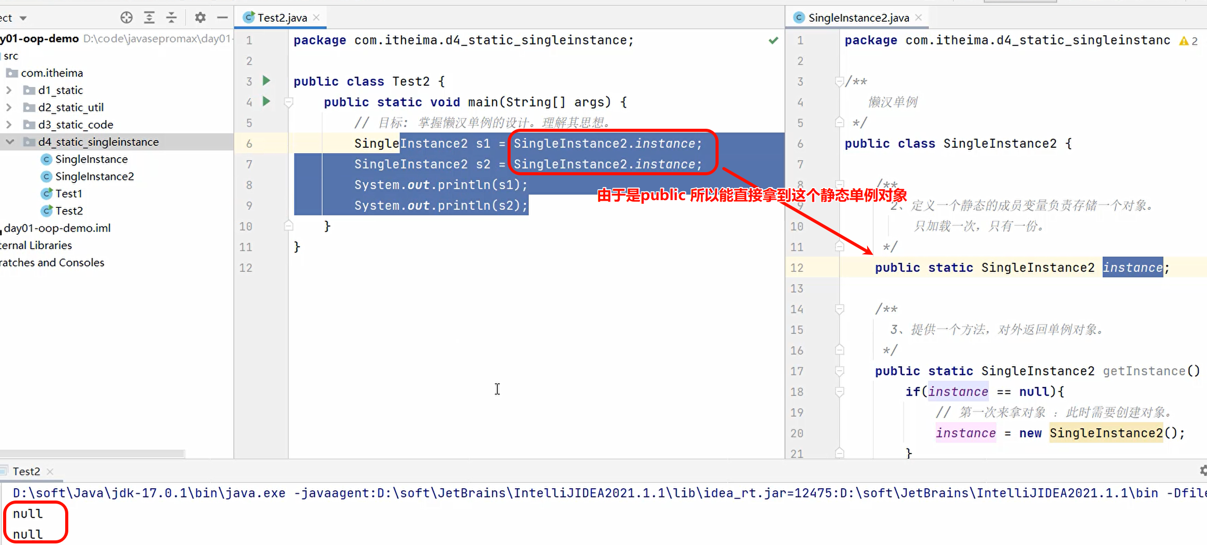Image resolution: width=1207 pixels, height=545 pixels.
Task: Click line number 6 in Test2.java gutter
Action: [x=249, y=144]
